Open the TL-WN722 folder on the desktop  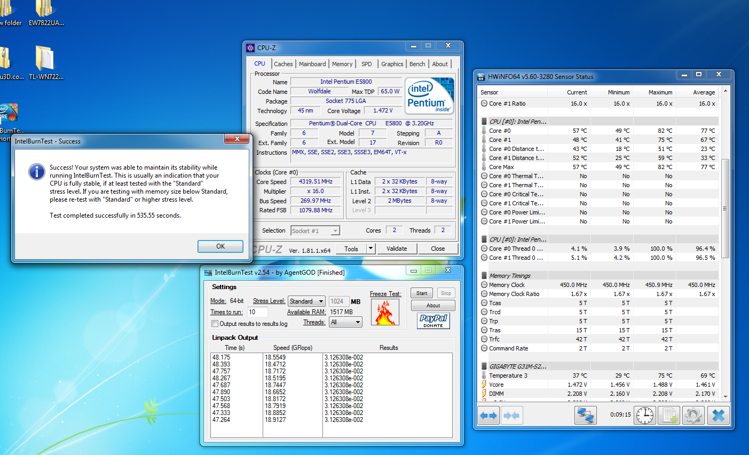pyautogui.click(x=45, y=62)
